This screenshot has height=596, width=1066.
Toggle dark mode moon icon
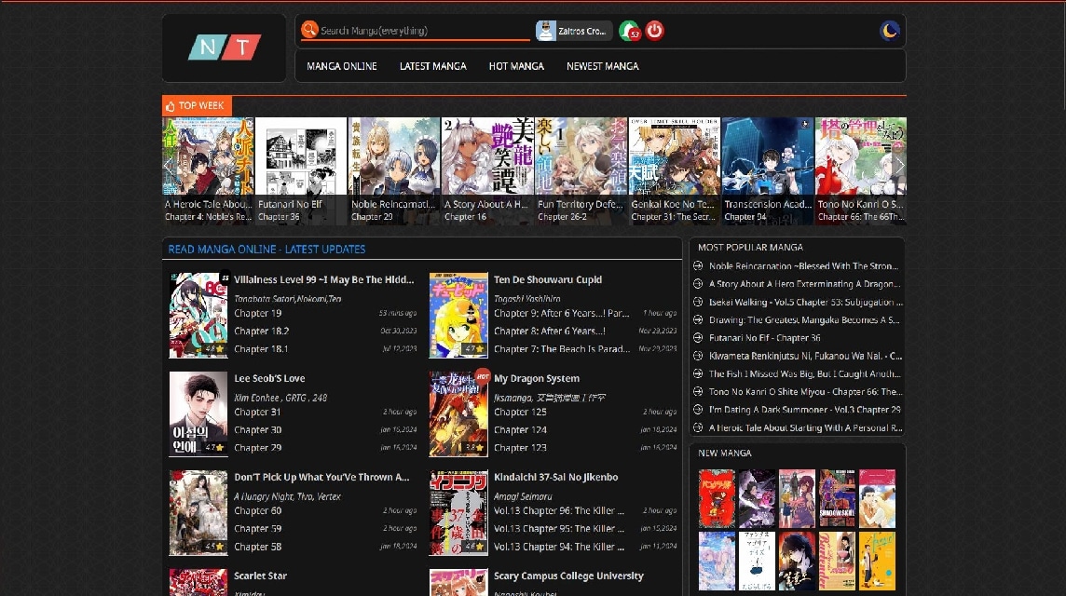pos(889,31)
